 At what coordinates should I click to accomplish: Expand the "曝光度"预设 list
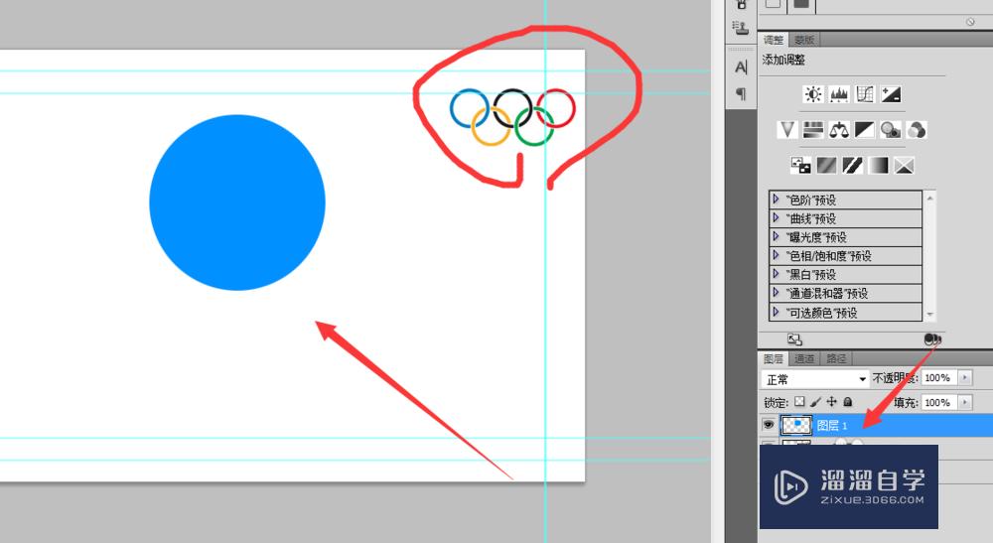[x=776, y=236]
